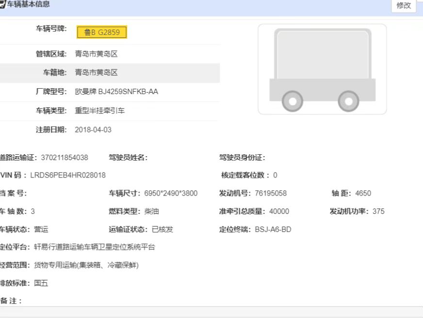The image size is (423, 324).
Task: Select engine number 76195058
Action: coord(271,194)
